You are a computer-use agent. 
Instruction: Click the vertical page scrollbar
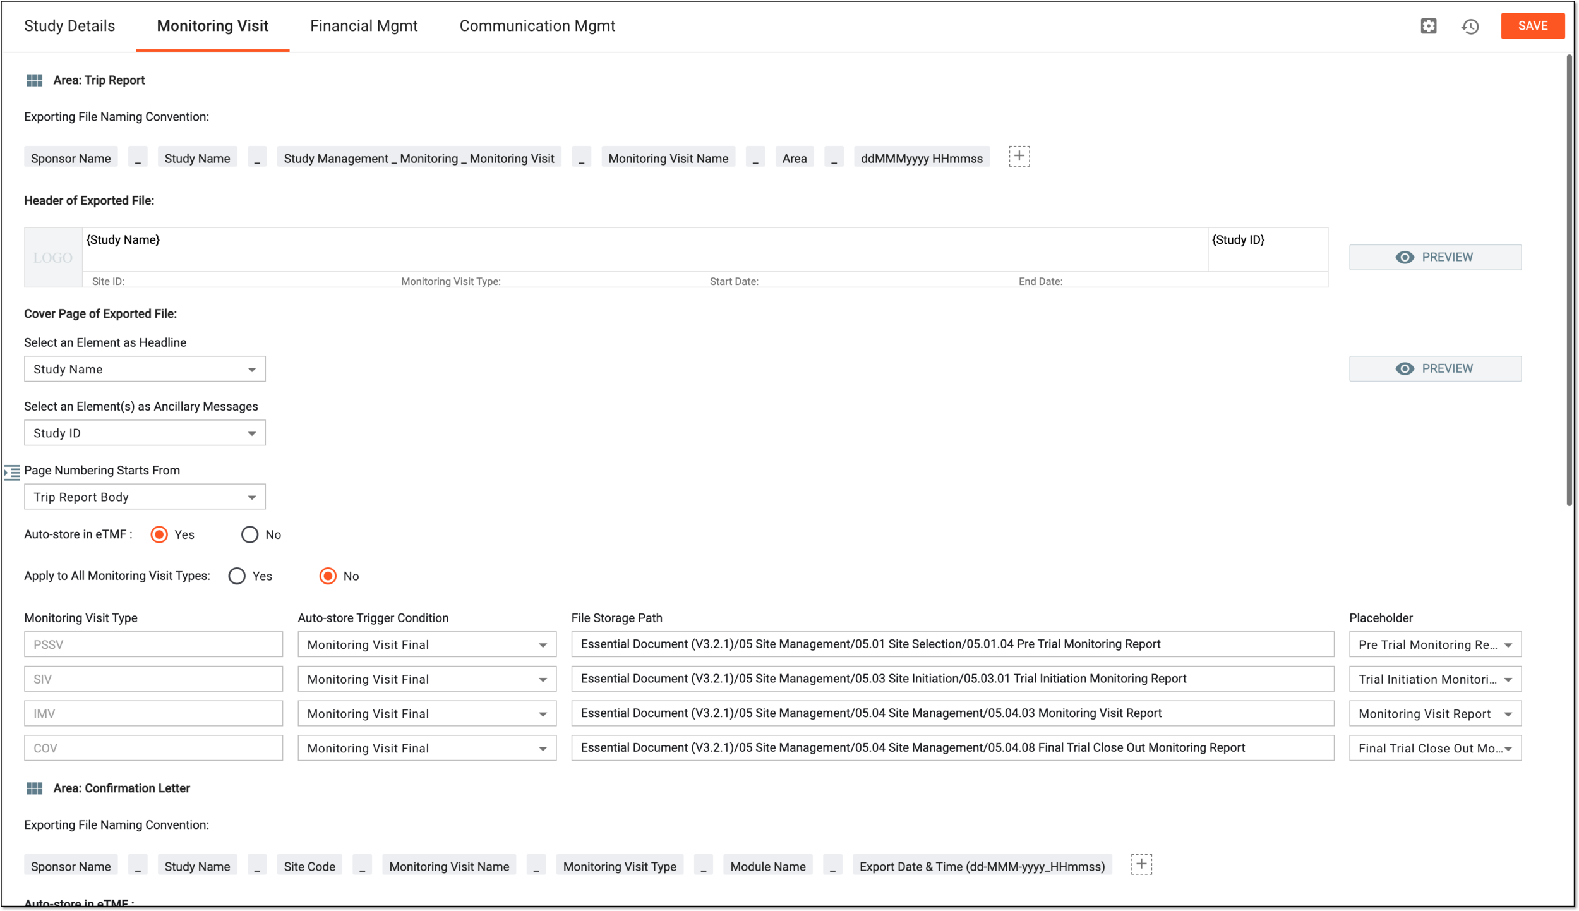(1569, 281)
